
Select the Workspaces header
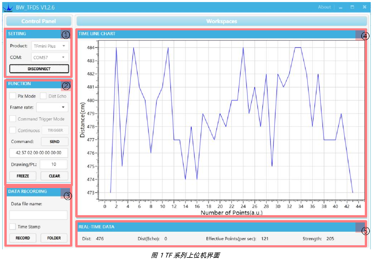[222, 21]
